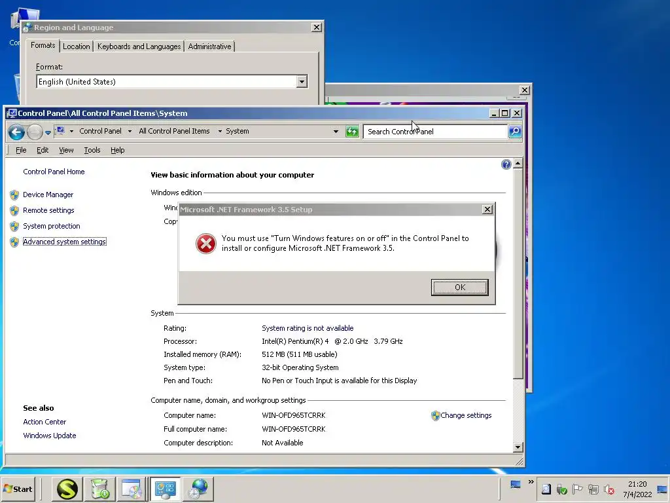Image resolution: width=670 pixels, height=503 pixels.
Task: Expand the arrow before System breadcrumb
Action: 220,131
